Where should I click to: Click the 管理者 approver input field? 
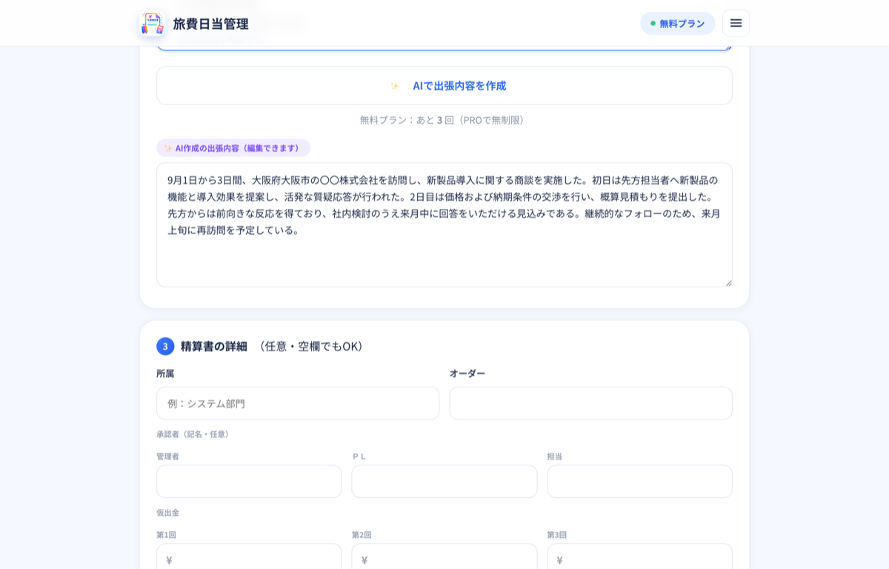pyautogui.click(x=249, y=482)
